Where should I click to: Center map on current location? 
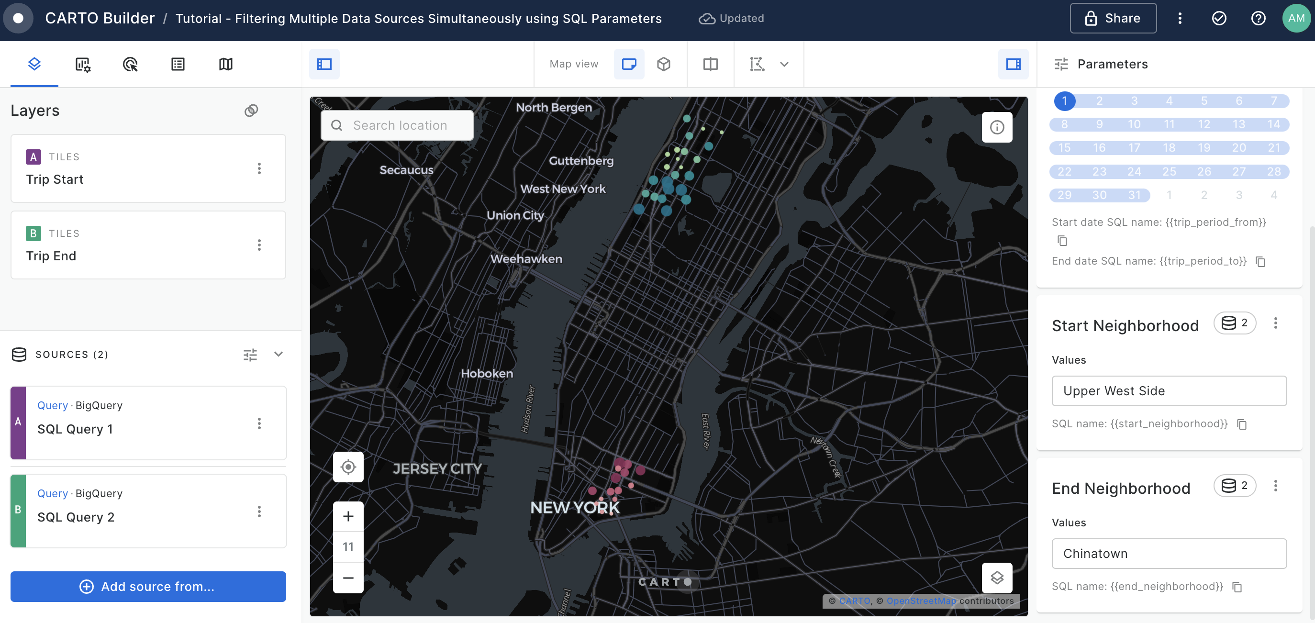tap(348, 467)
